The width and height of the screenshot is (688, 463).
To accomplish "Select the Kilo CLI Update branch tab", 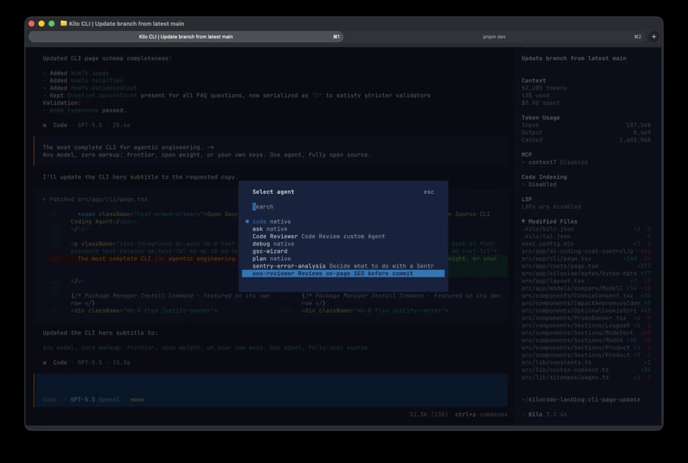I will pos(186,37).
